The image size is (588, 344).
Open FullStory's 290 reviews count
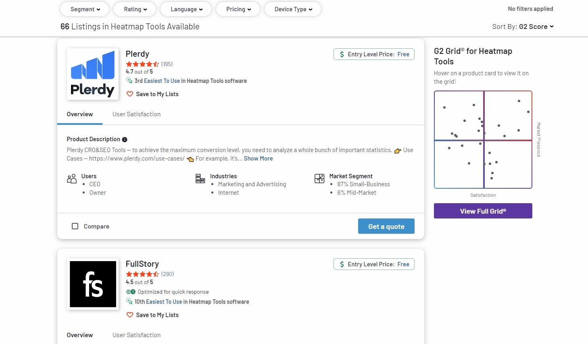coord(168,274)
